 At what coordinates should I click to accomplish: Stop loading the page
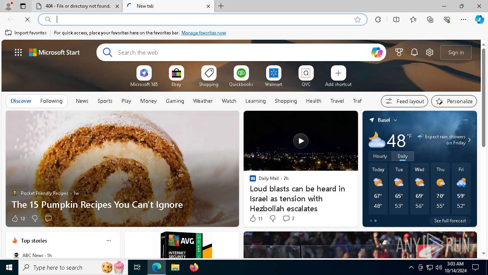click(27, 19)
